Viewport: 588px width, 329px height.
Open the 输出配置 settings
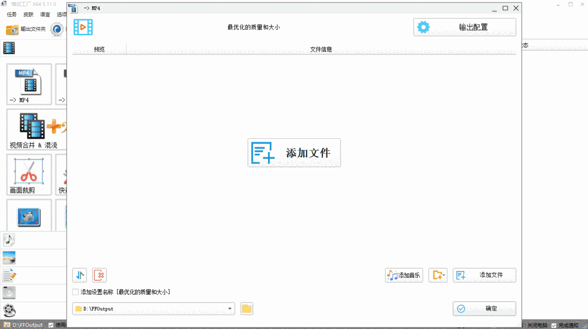coord(464,27)
